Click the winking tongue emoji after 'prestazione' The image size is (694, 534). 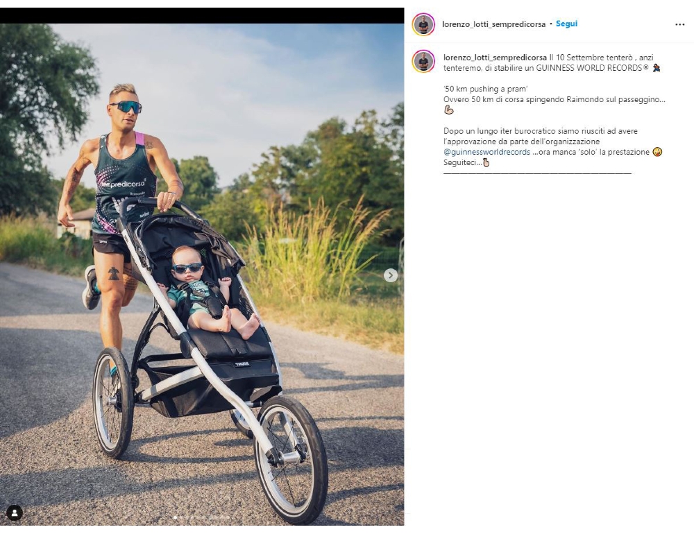point(657,152)
